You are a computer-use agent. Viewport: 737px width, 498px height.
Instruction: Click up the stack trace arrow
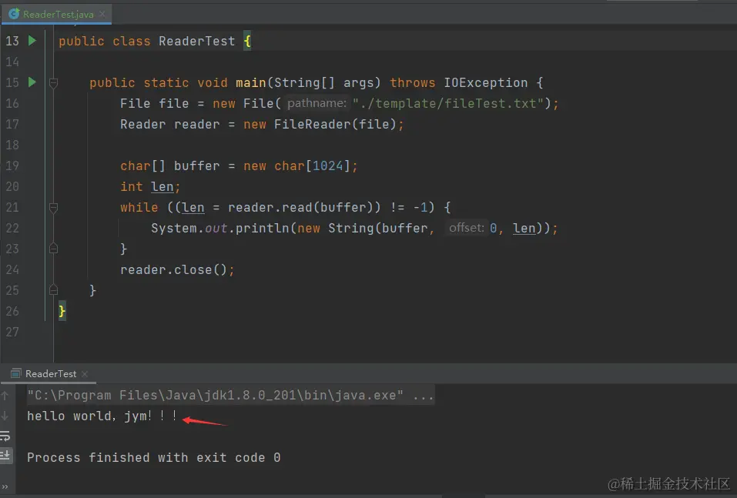5,396
